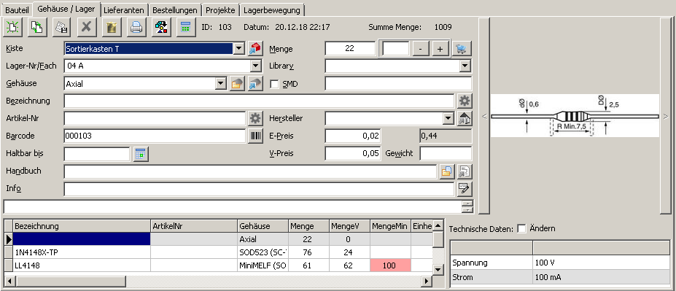Open calendar picker for Haltbar bis
Image resolution: width=676 pixels, height=291 pixels.
tap(141, 154)
